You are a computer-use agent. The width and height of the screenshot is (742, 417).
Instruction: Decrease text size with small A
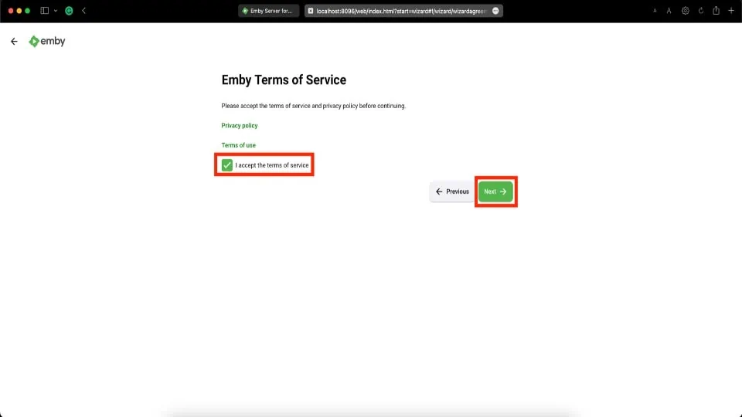tap(655, 11)
